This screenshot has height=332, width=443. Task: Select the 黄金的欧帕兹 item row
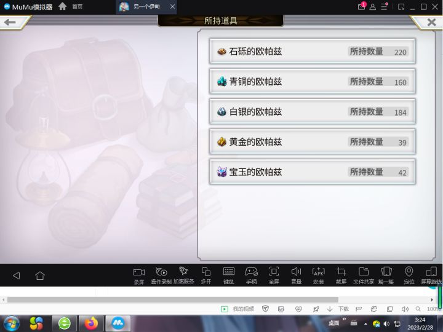click(x=313, y=142)
